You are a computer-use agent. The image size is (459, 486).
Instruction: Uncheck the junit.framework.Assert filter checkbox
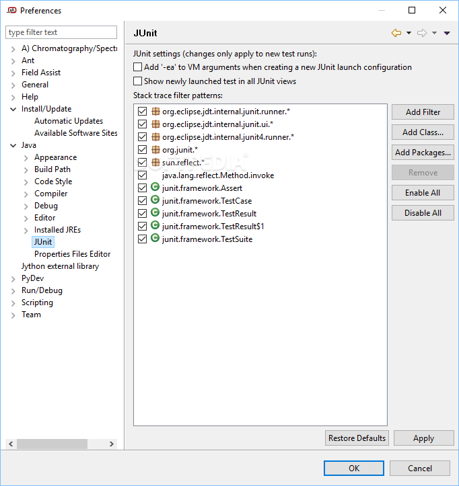pos(142,188)
